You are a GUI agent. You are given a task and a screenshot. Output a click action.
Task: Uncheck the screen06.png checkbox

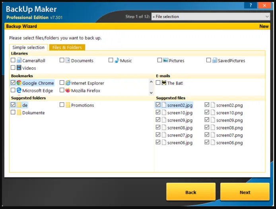pyautogui.click(x=207, y=142)
